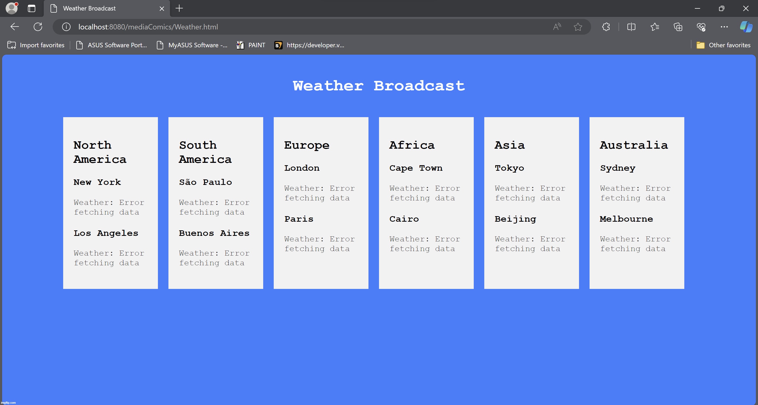Click the Europe card heading
The height and width of the screenshot is (405, 758).
(307, 146)
